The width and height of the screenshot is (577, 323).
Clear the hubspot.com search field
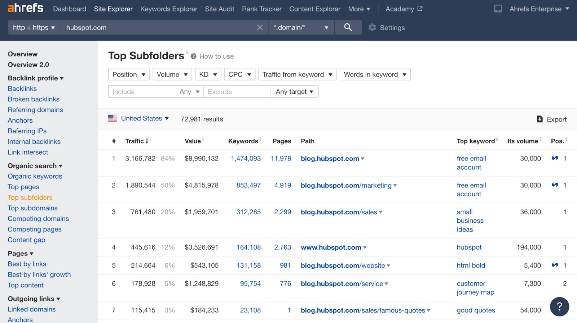click(260, 27)
